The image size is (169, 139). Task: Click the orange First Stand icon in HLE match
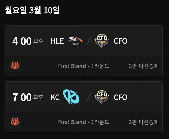coord(15,66)
